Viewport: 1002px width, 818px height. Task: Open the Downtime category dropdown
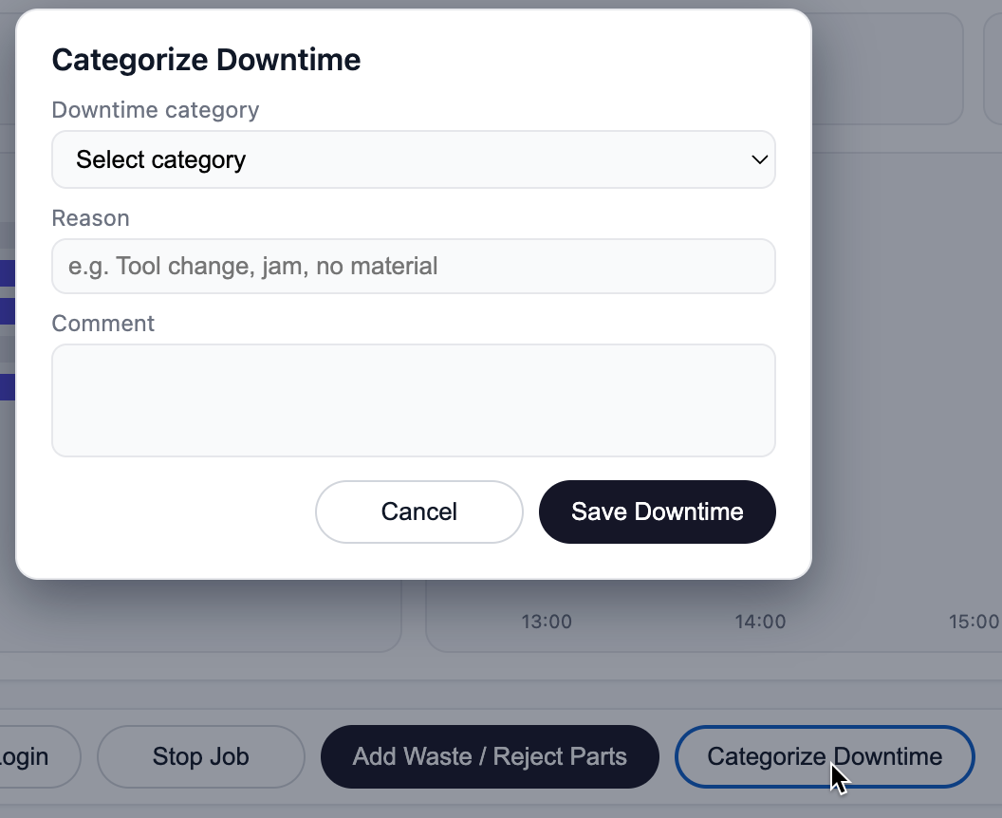coord(413,159)
